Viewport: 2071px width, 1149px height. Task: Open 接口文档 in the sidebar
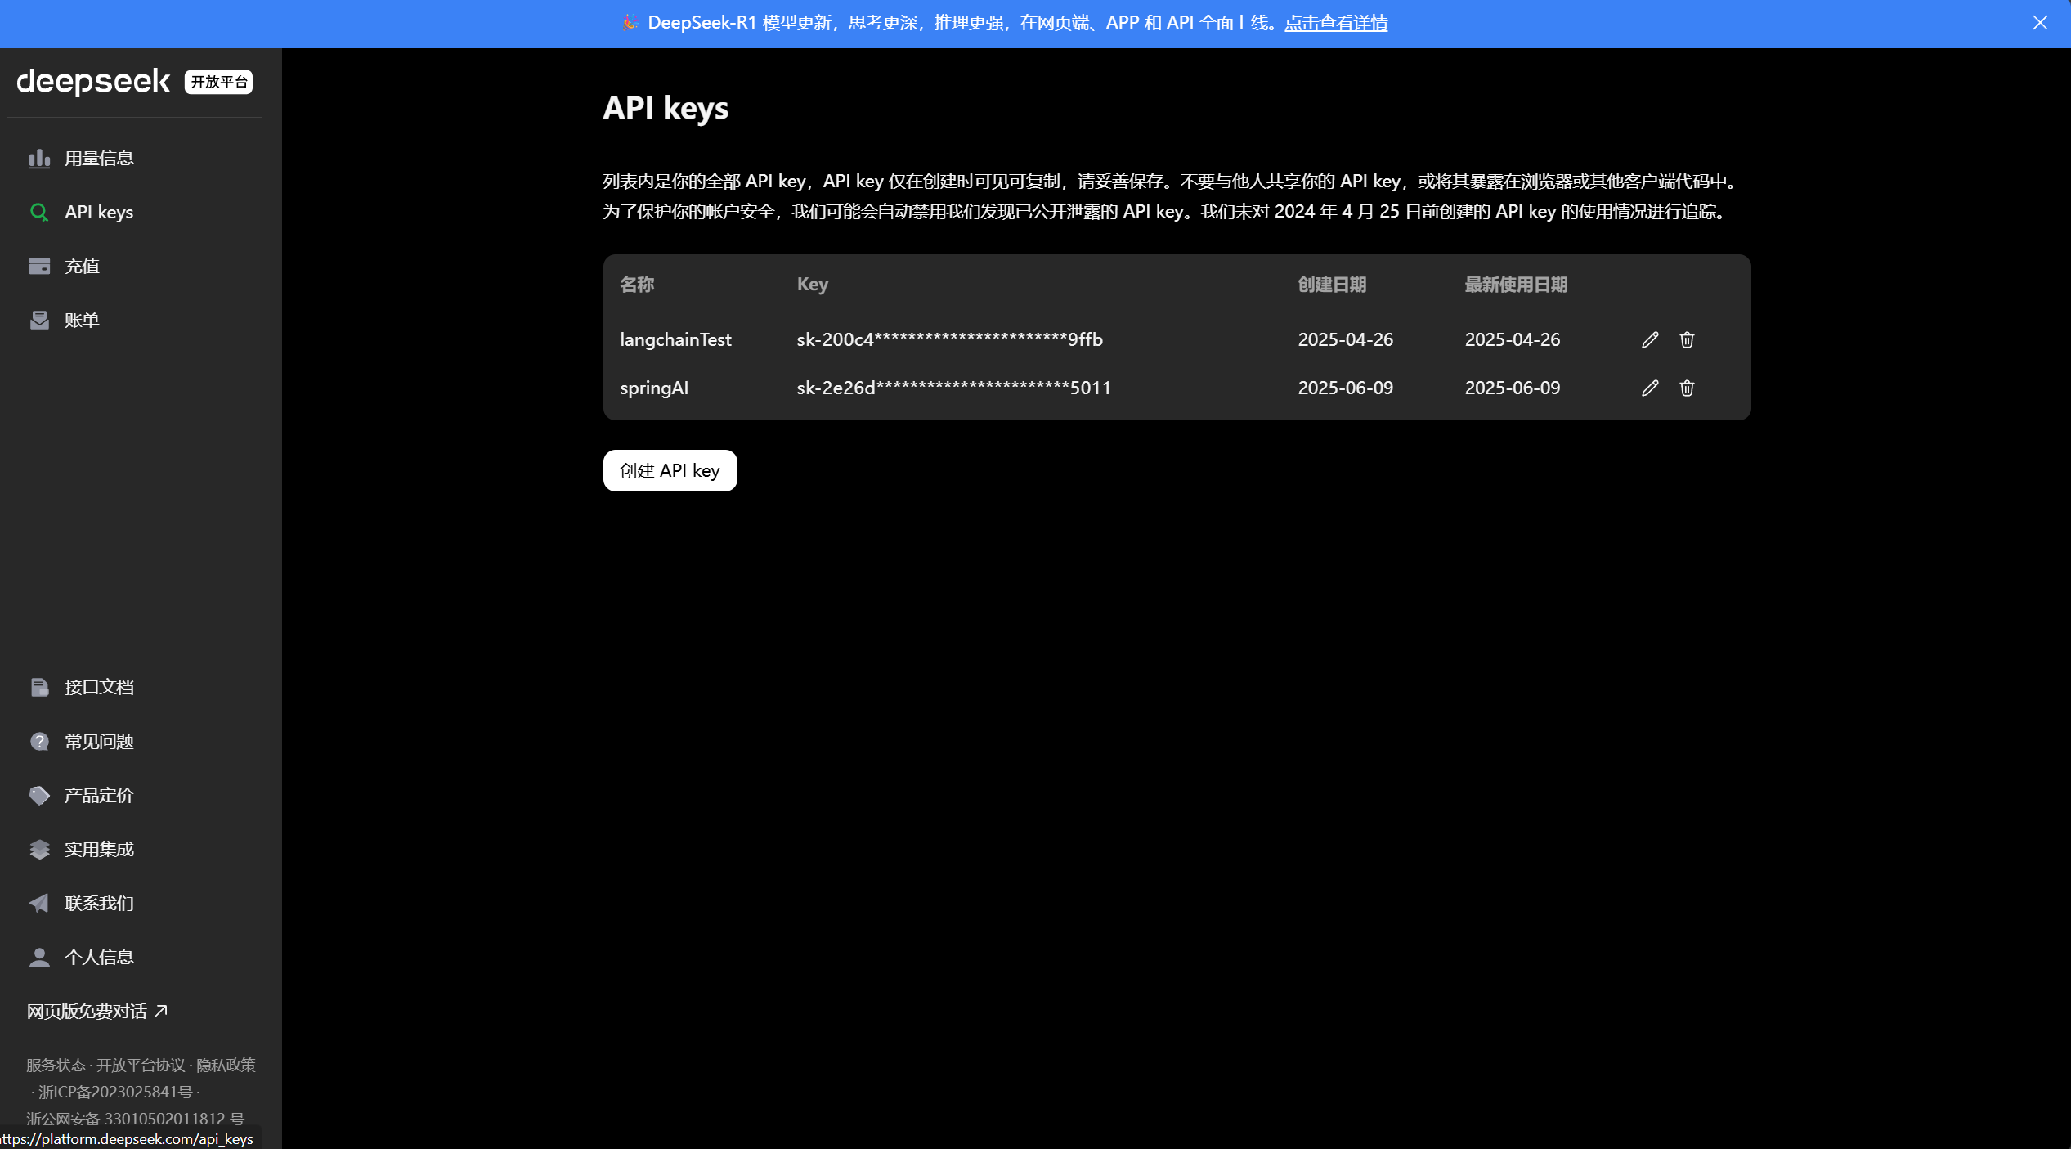pyautogui.click(x=98, y=687)
